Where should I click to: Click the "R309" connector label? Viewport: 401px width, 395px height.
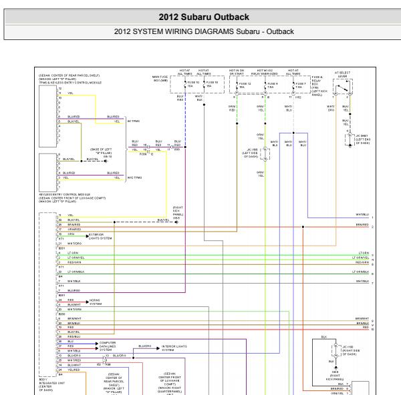coord(143,154)
